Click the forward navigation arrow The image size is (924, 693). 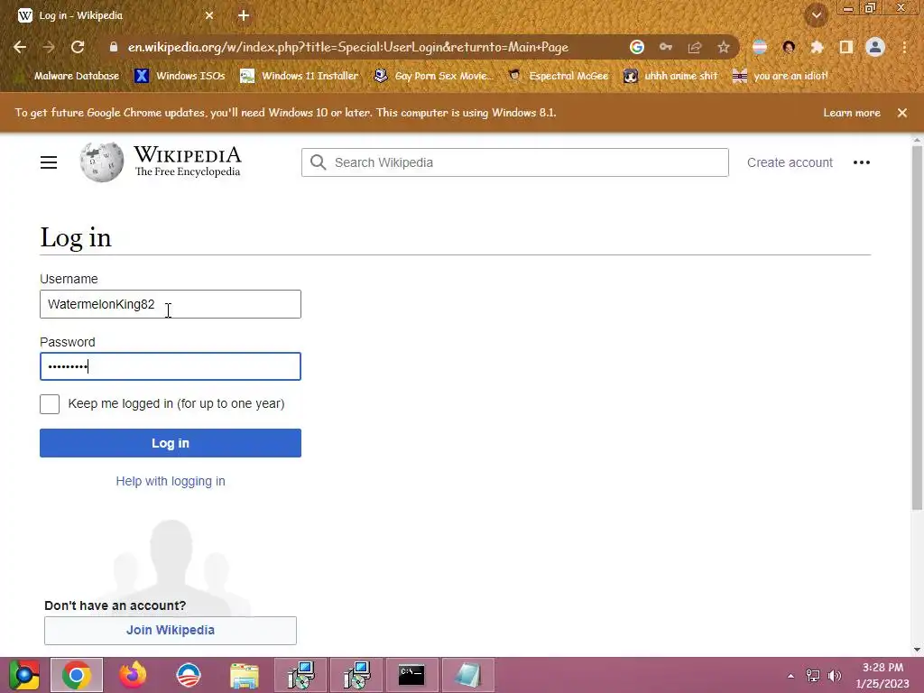(x=49, y=47)
